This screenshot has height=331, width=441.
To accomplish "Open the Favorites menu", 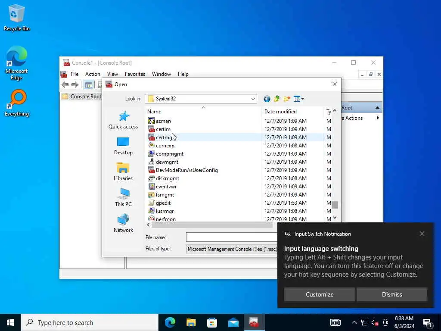I will pyautogui.click(x=135, y=74).
